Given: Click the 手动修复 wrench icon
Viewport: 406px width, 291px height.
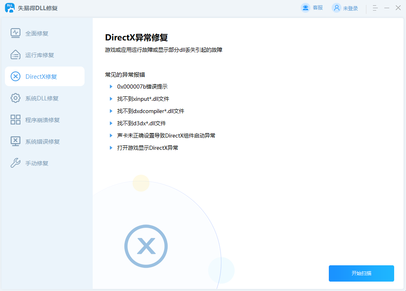Looking at the screenshot, I should (x=15, y=163).
